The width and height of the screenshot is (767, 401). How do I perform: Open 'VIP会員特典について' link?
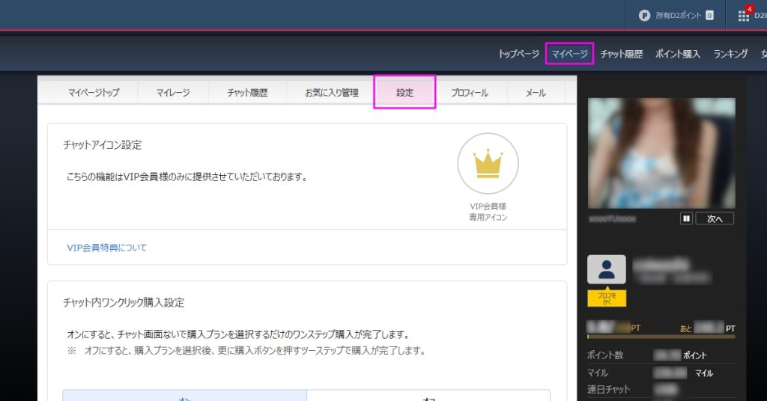pyautogui.click(x=107, y=248)
